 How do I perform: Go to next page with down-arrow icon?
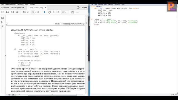(x=28, y=12)
